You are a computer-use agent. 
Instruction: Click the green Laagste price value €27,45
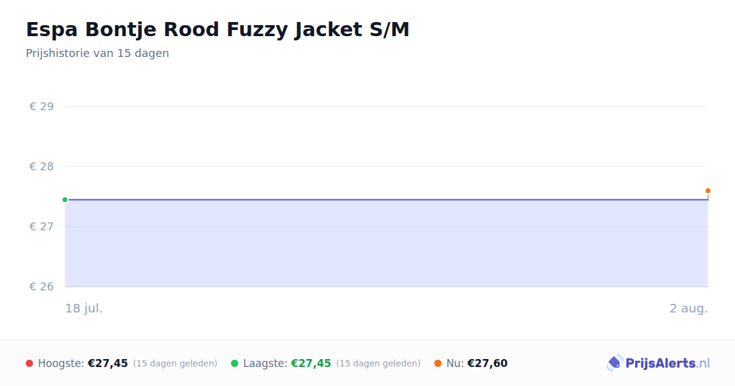pyautogui.click(x=311, y=363)
